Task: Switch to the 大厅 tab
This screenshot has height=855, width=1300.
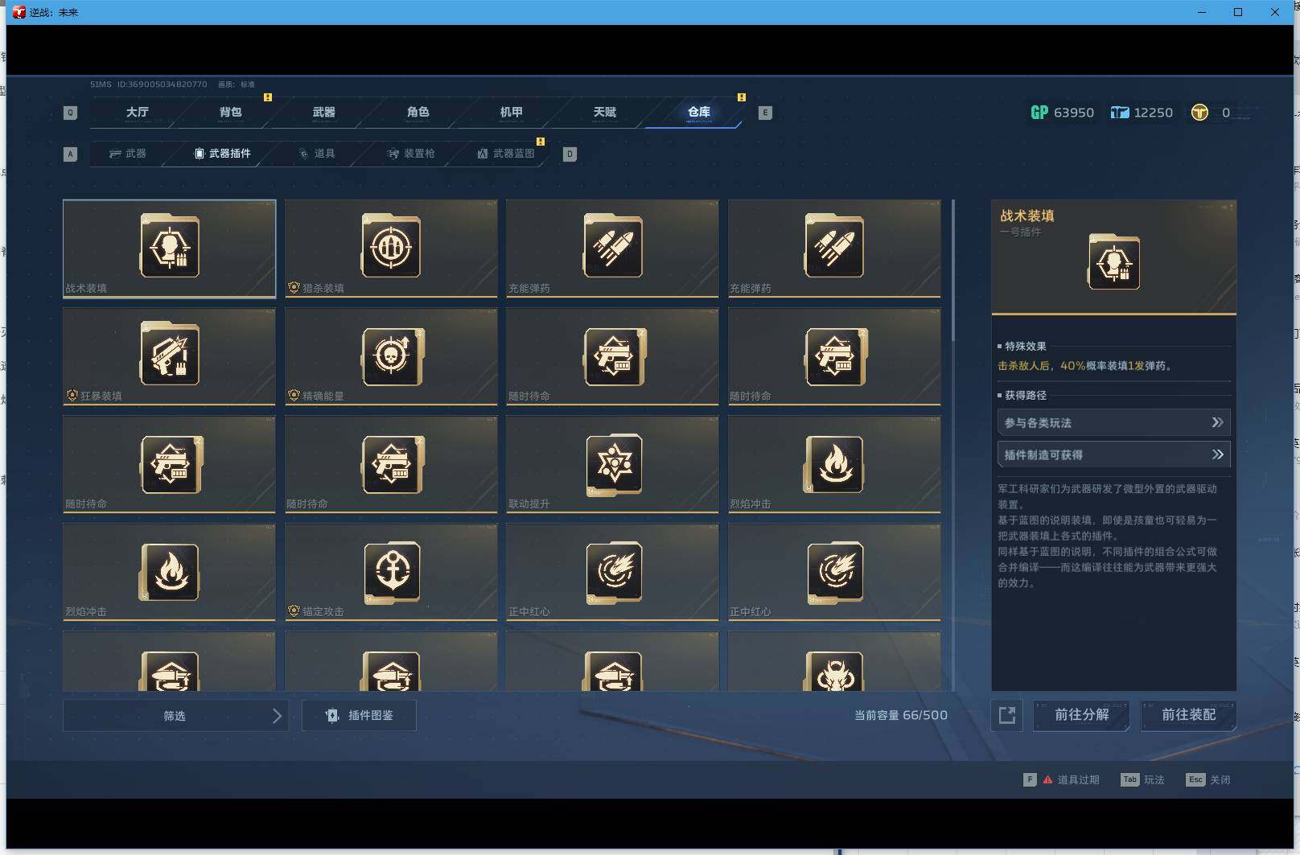Action: 137,112
